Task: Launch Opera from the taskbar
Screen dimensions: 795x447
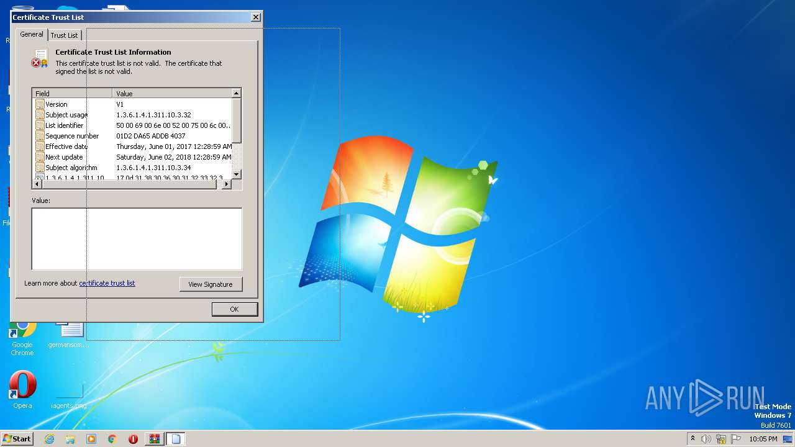Action: click(x=133, y=439)
